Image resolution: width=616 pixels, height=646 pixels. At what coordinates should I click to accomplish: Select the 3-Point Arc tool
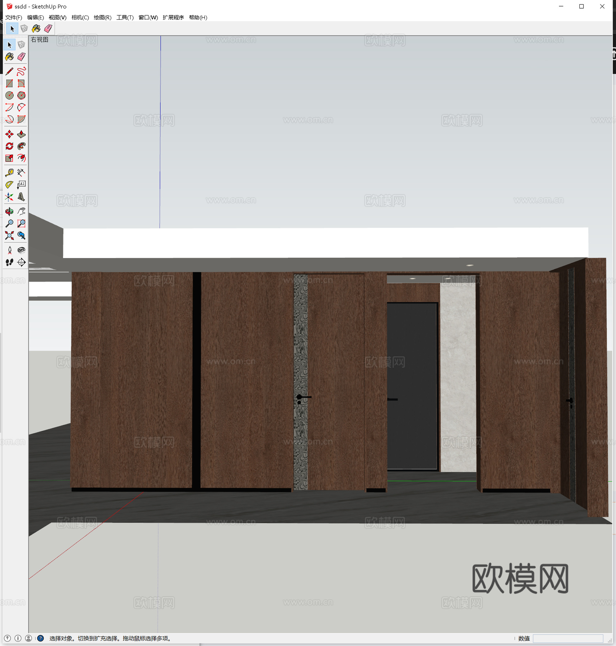10,119
